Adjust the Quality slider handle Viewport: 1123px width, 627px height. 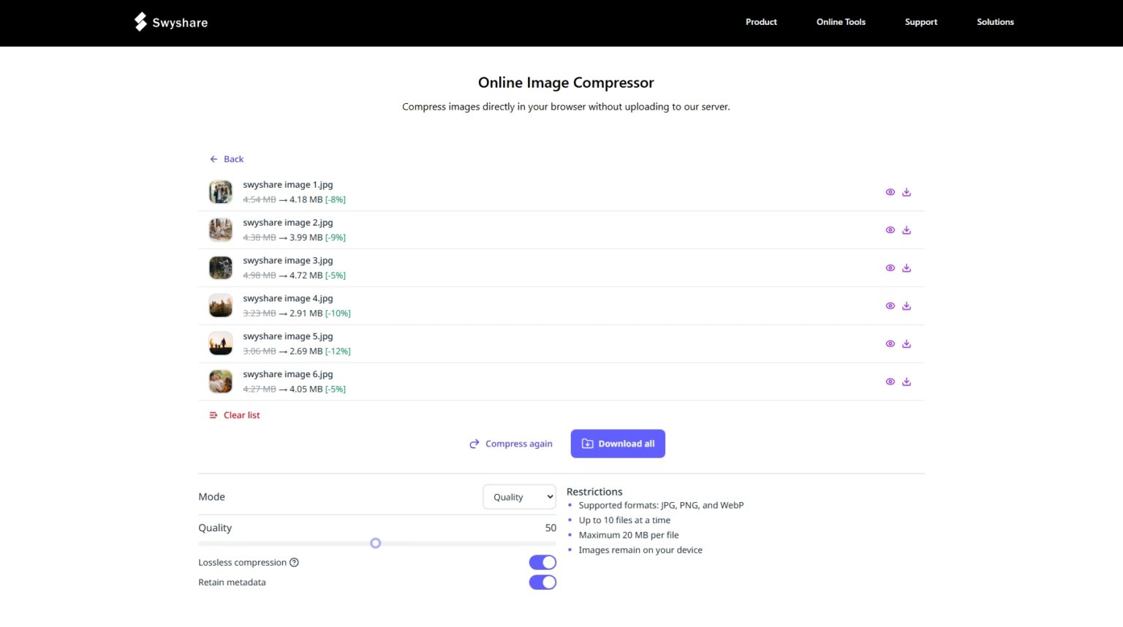click(x=376, y=543)
